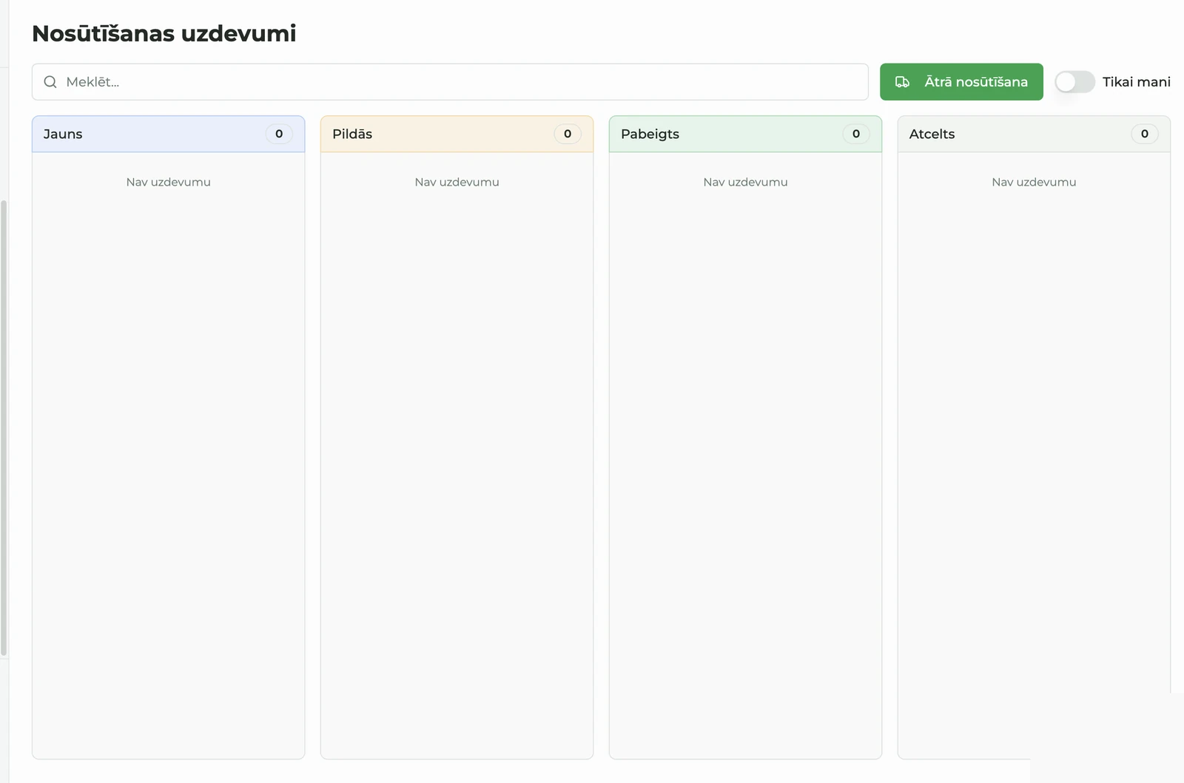Click Nav uzdevumu text under Atcelts
Image resolution: width=1184 pixels, height=783 pixels.
[x=1035, y=182]
